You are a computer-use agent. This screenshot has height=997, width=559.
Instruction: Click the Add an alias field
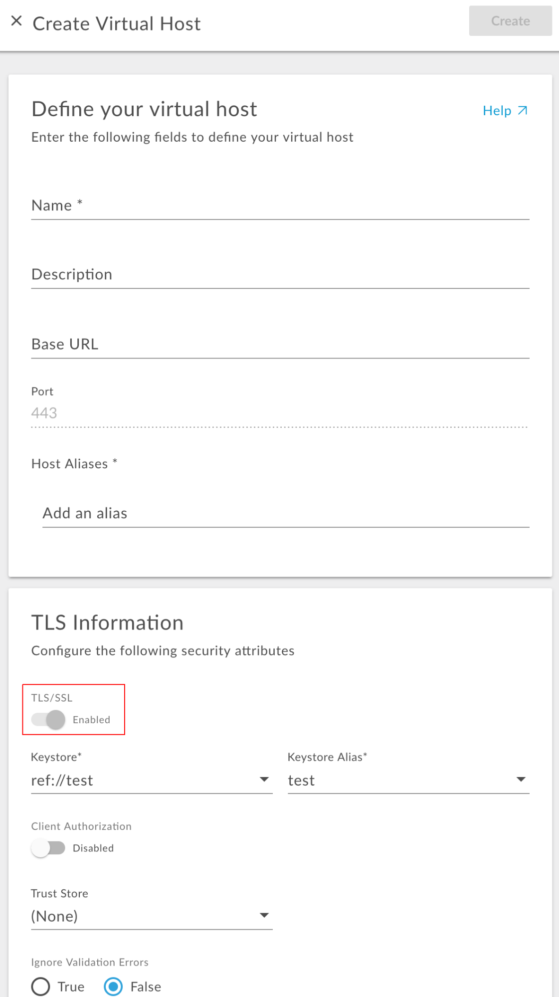click(285, 513)
